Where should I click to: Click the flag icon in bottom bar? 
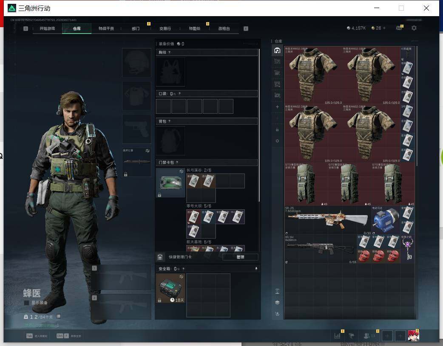tap(352, 335)
